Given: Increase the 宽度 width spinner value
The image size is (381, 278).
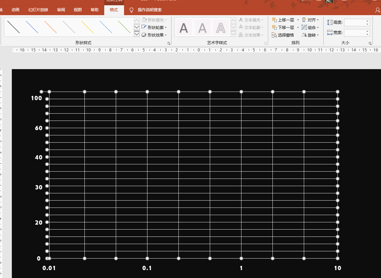Looking at the screenshot, I should point(367,31).
